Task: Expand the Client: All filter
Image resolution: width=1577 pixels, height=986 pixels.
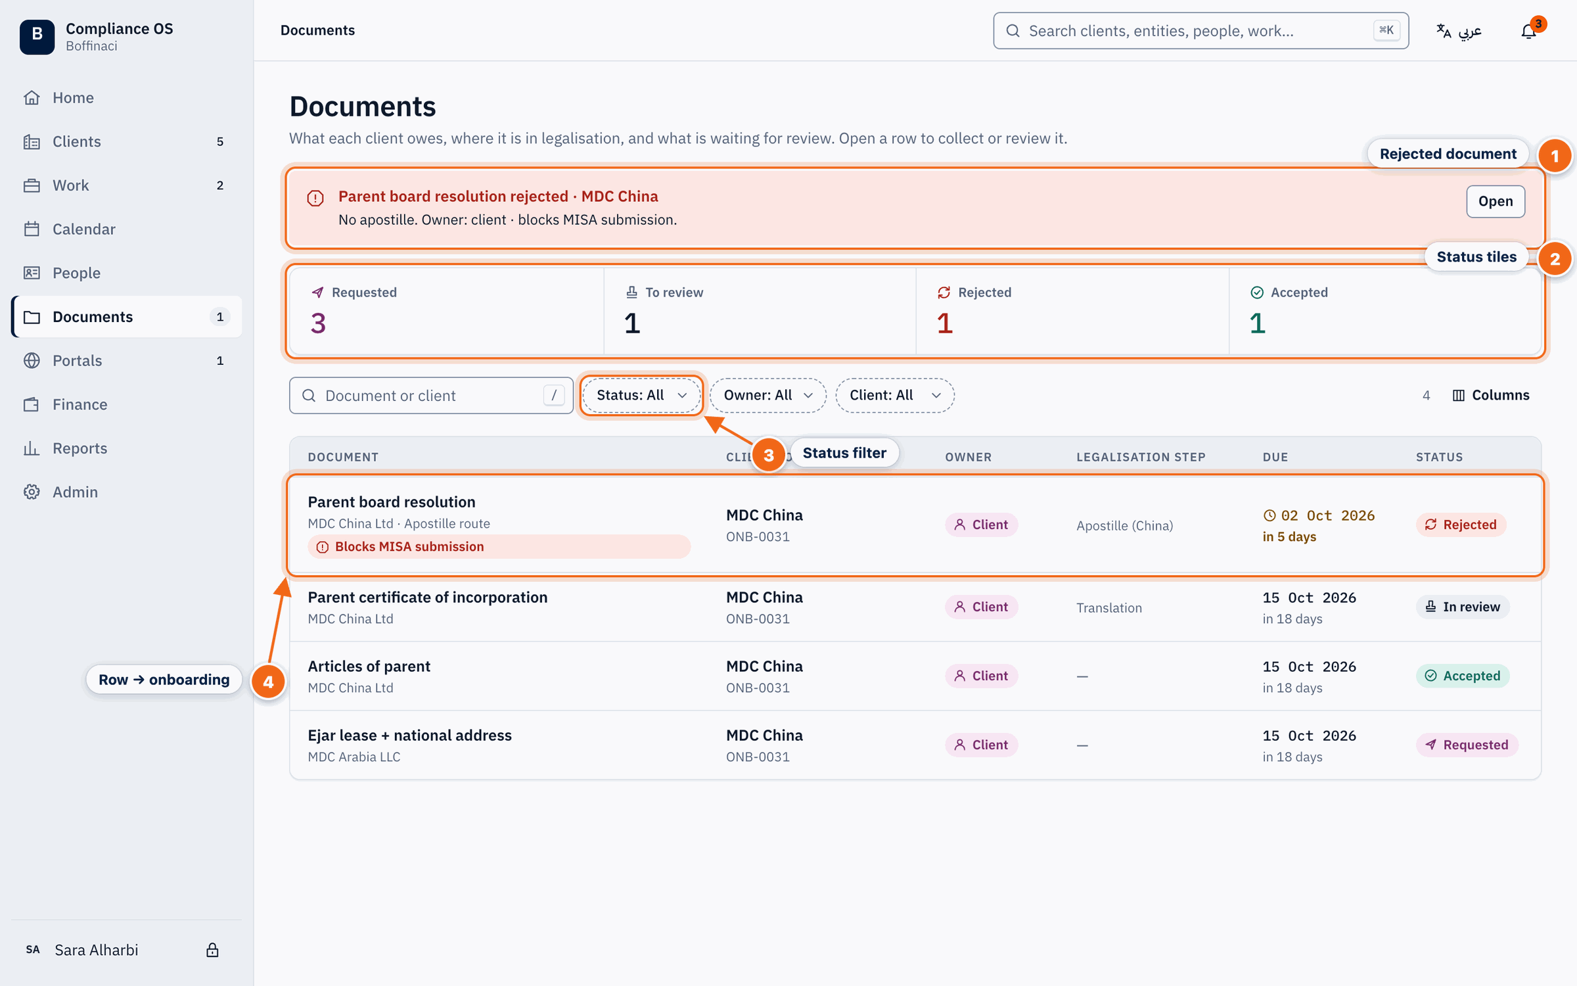Action: click(894, 395)
